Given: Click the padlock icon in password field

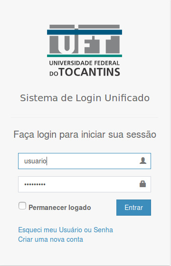Looking at the screenshot, I should pos(142,184).
